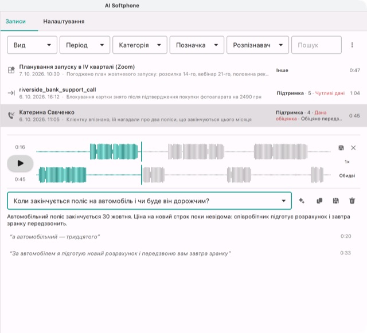The width and height of the screenshot is (367, 333).
Task: Play the recording
Action: point(20,163)
